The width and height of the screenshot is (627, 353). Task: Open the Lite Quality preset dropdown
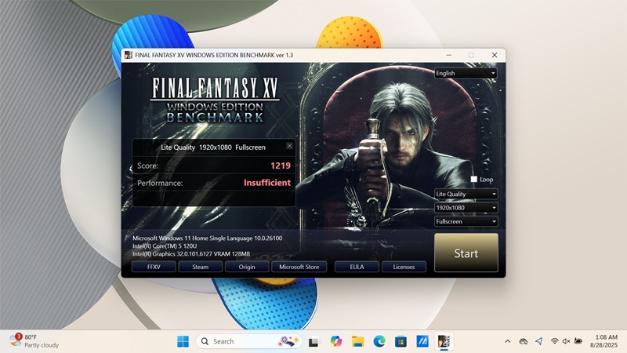pyautogui.click(x=466, y=194)
